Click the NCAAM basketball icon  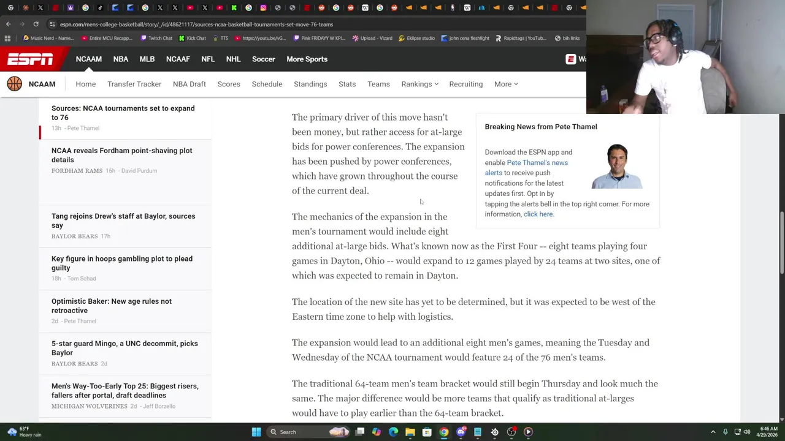(x=15, y=84)
